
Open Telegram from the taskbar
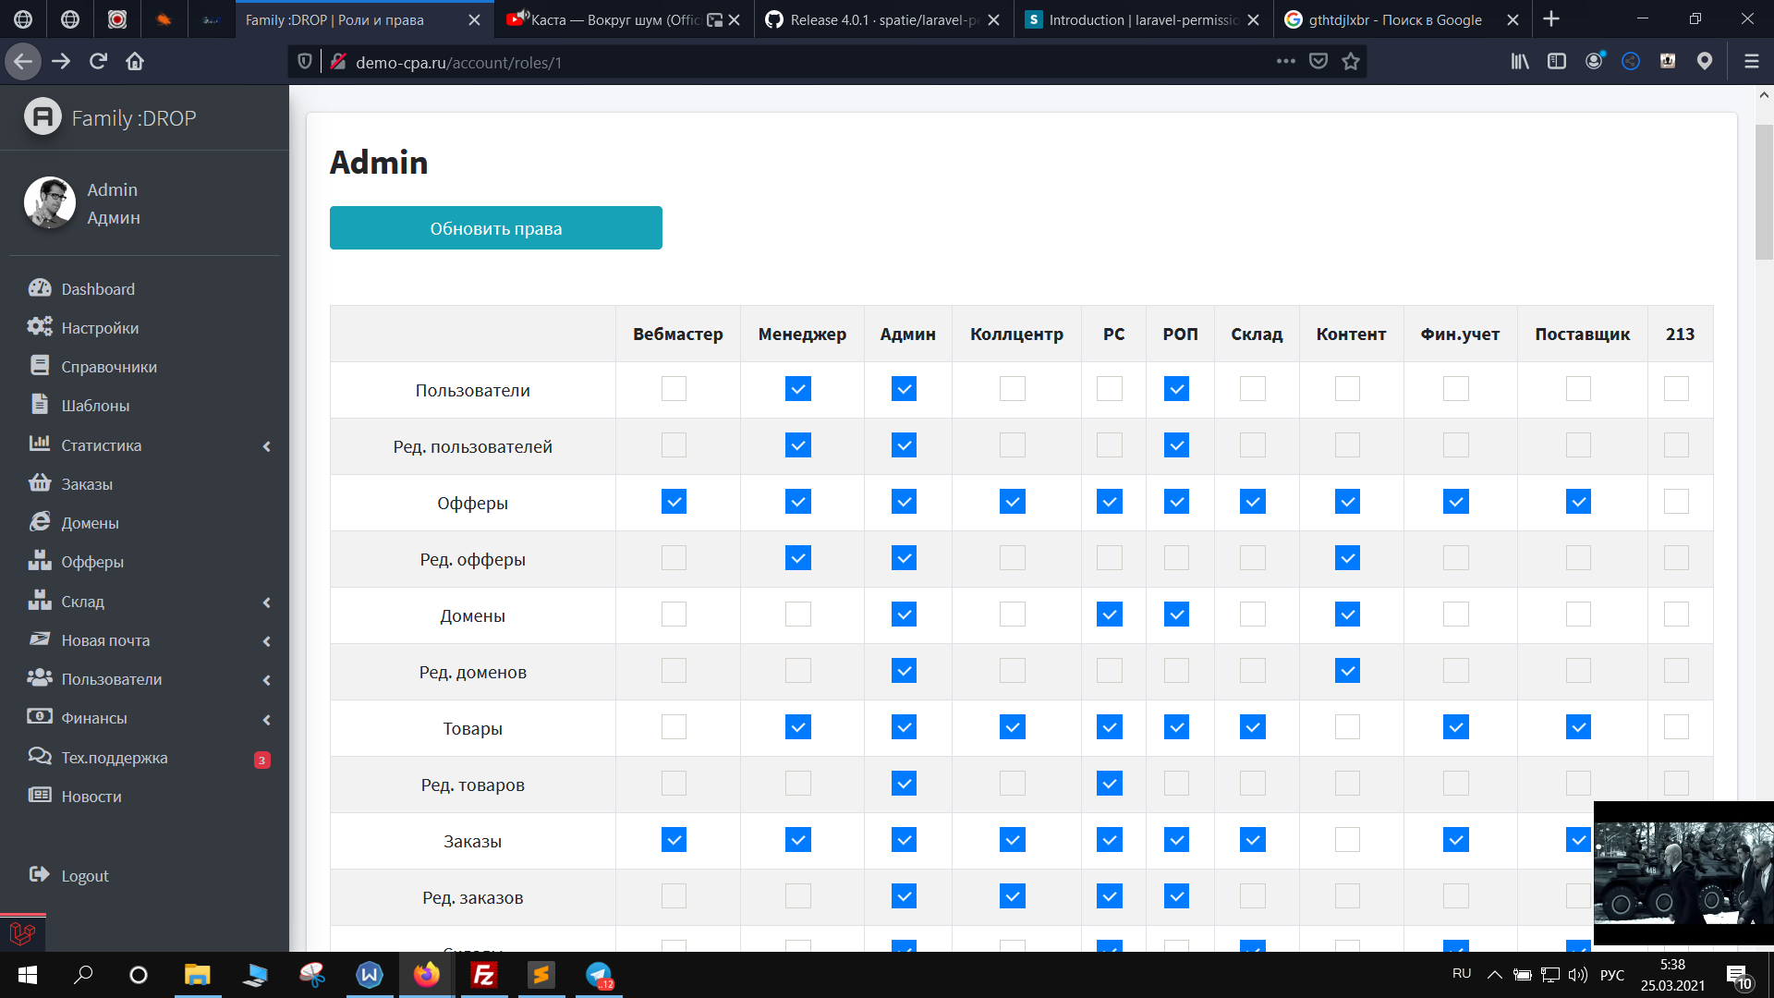[599, 975]
